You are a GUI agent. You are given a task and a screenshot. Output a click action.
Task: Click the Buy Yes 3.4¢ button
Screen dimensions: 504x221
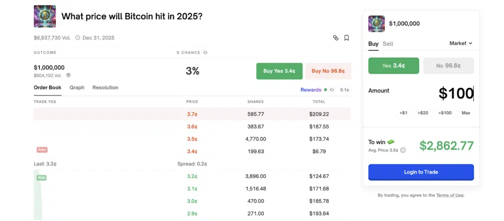[279, 71]
